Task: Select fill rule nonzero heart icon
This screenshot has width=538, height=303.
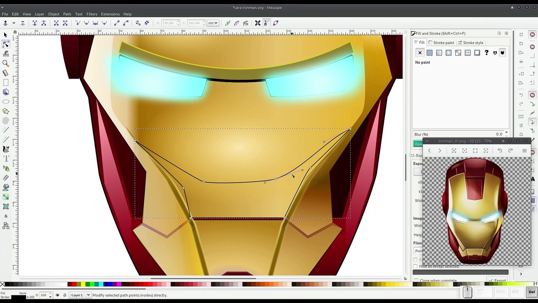Action: pos(502,53)
